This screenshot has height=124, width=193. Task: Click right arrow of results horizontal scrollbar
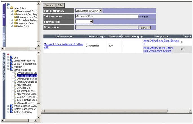pyautogui.click(x=190, y=111)
